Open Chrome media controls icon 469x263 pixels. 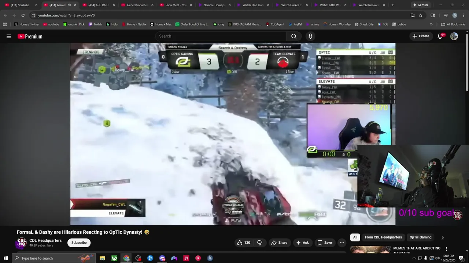[x=446, y=15]
